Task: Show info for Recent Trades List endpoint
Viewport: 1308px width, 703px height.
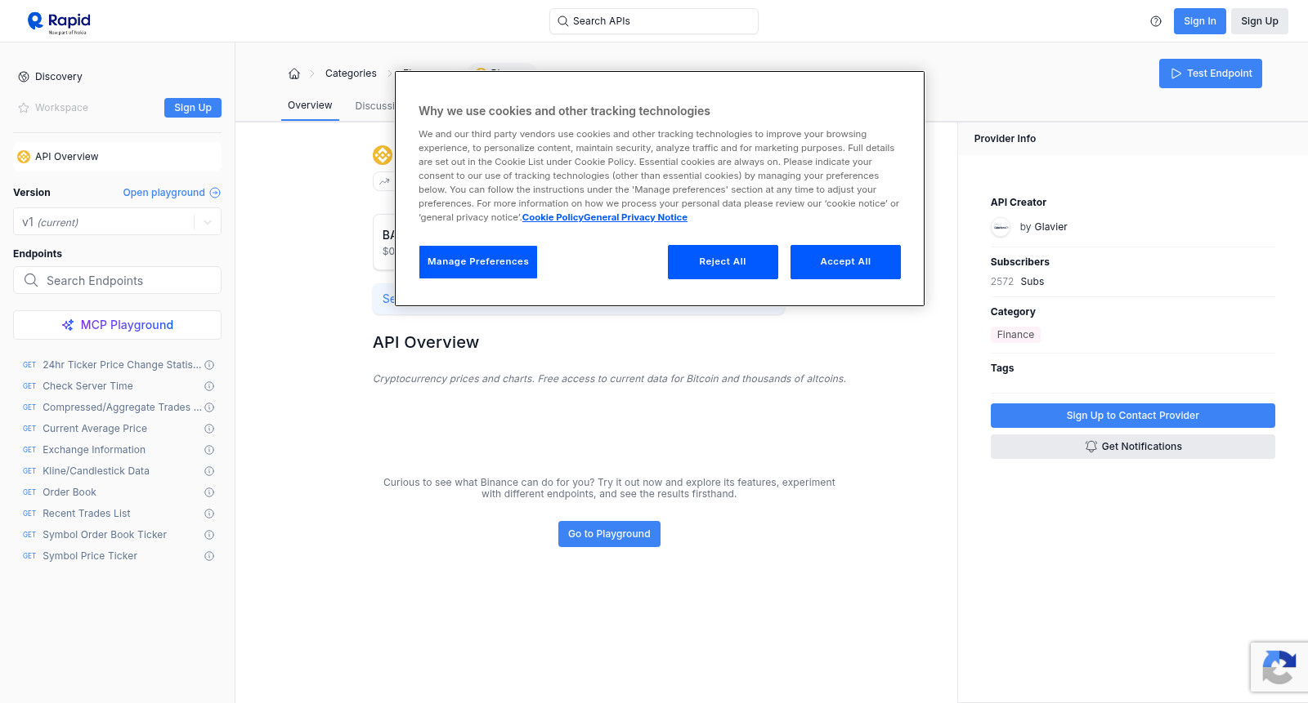Action: point(209,514)
